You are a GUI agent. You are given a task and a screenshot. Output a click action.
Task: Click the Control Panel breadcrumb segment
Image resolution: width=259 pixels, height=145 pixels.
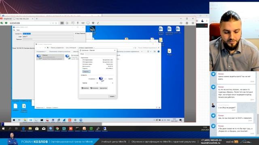57,48
